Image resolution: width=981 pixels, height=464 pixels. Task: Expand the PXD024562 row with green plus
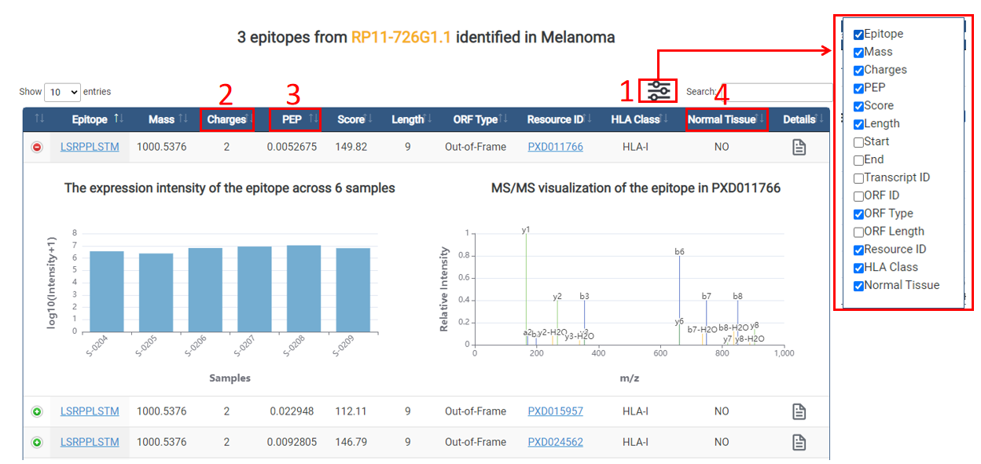37,442
